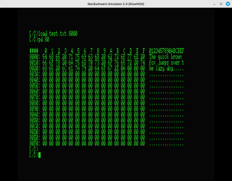
Task: Click address label '80C0:'
Action: tap(35, 126)
